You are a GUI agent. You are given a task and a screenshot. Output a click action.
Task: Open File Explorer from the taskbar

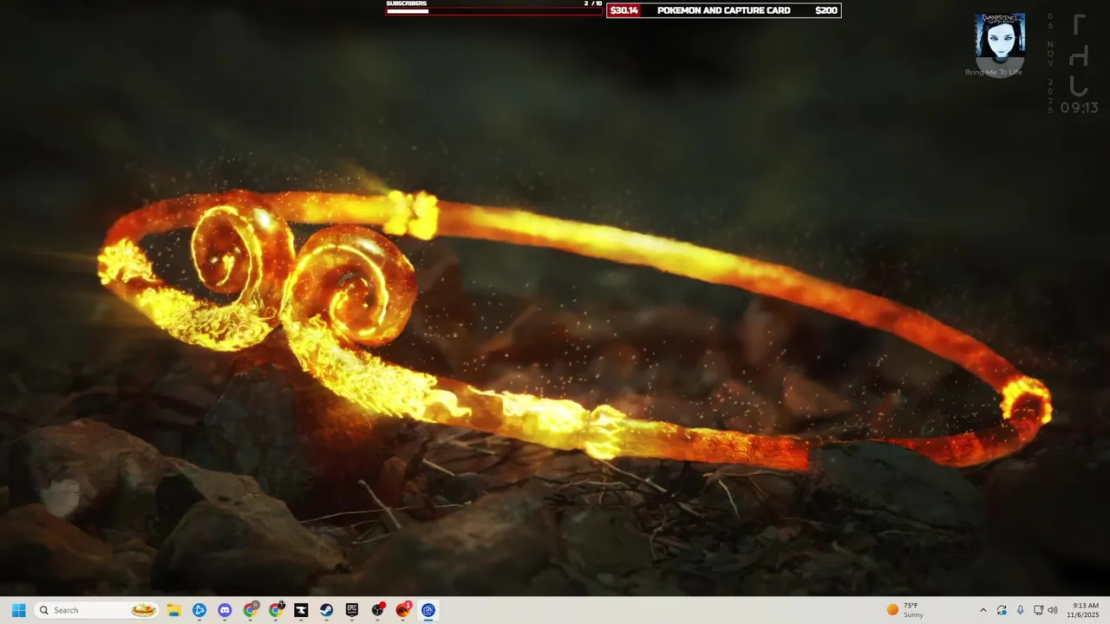pos(173,610)
